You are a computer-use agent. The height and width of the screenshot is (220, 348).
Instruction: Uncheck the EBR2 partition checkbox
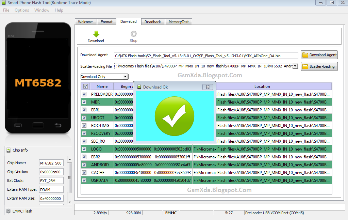click(x=84, y=157)
